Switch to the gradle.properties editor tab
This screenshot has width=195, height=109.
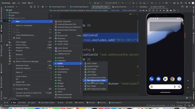click(x=119, y=7)
